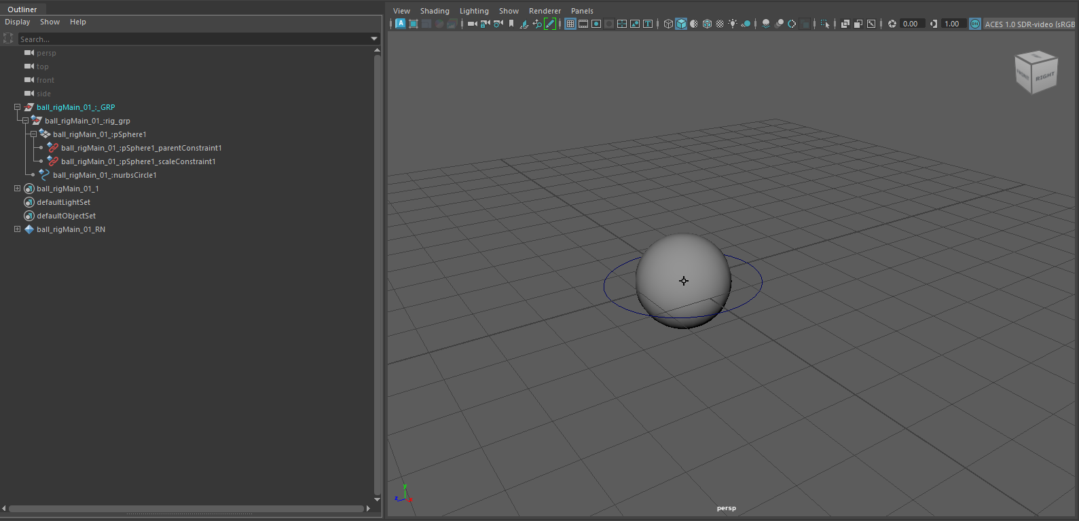Click the Outliner panel title tab

pyautogui.click(x=22, y=9)
